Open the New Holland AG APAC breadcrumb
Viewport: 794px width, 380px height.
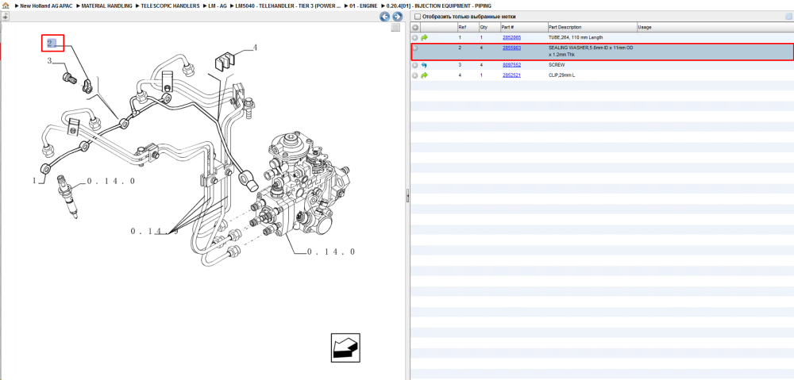pyautogui.click(x=45, y=6)
